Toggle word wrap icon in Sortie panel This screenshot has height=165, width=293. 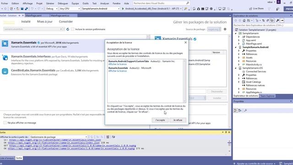coord(113,137)
